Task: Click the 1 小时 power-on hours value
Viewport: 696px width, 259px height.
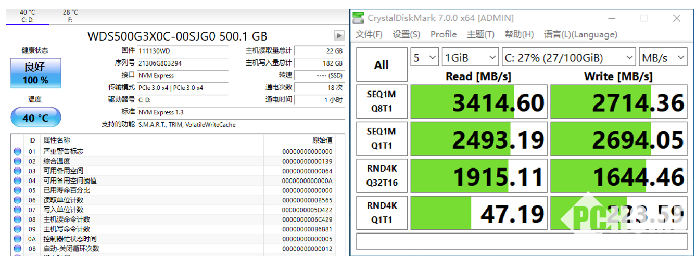Action: pos(319,99)
